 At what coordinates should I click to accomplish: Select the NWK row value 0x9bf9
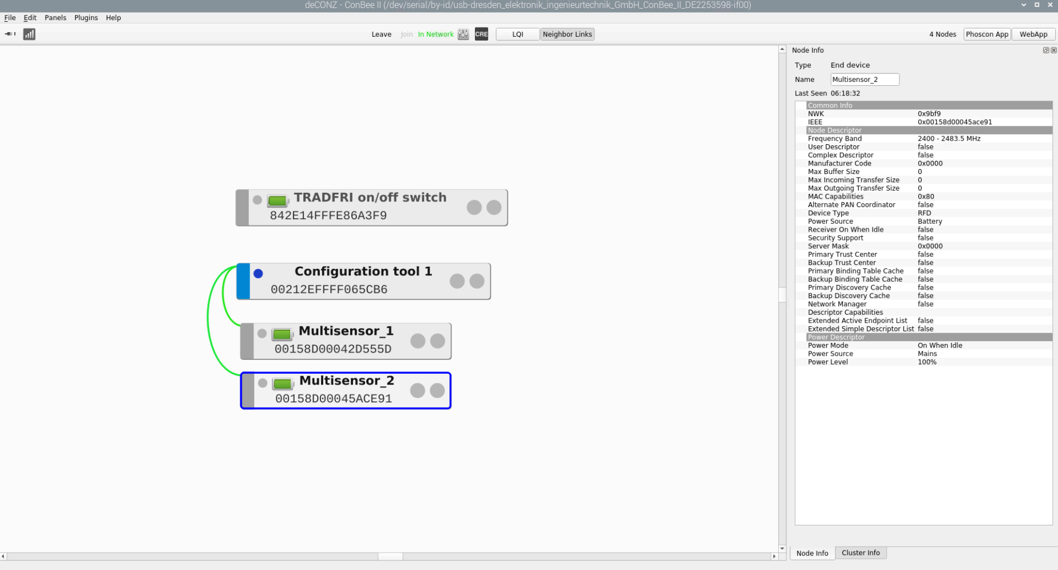click(x=929, y=114)
